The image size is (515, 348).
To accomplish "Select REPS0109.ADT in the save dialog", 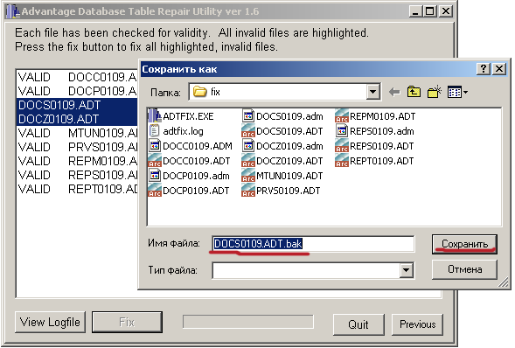I will tap(375, 146).
